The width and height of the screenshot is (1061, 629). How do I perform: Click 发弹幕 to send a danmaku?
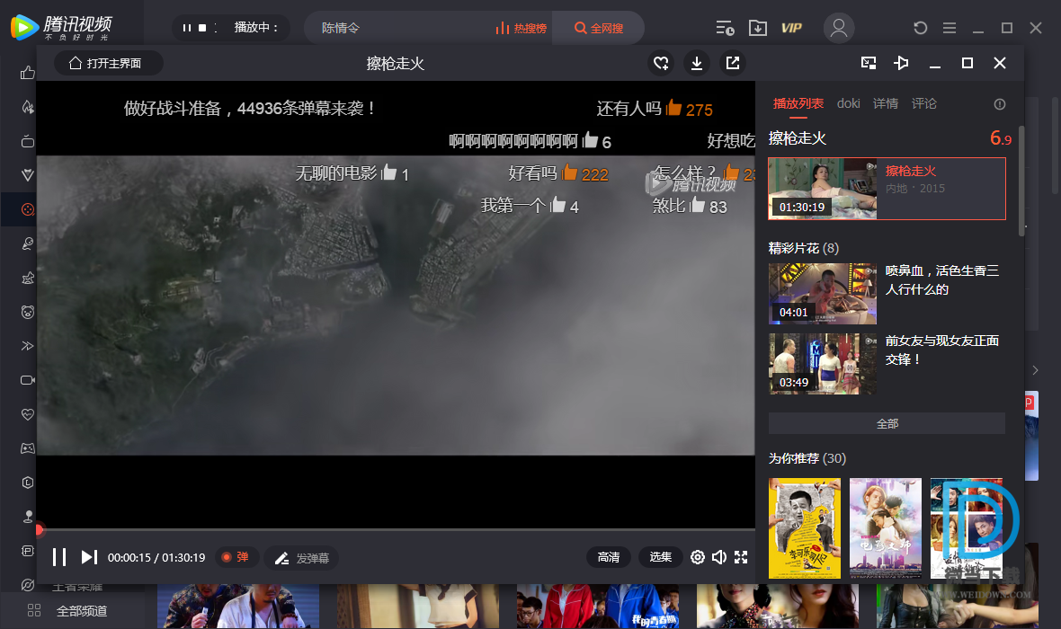coord(302,558)
